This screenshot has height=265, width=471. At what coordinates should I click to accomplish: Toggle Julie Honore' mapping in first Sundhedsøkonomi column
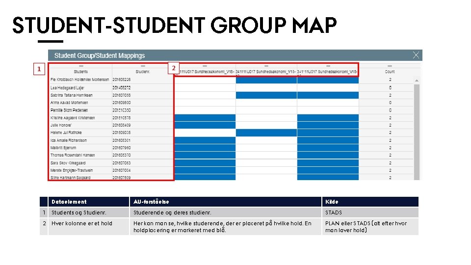point(205,125)
